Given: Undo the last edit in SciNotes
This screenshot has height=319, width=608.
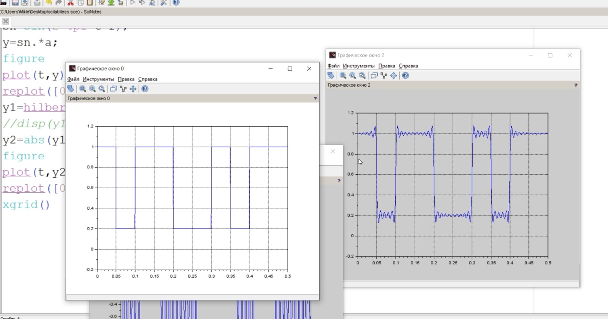Looking at the screenshot, I should click(49, 3).
